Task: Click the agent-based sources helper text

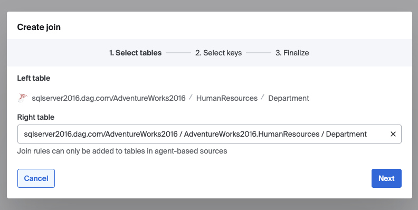Action: pyautogui.click(x=122, y=151)
